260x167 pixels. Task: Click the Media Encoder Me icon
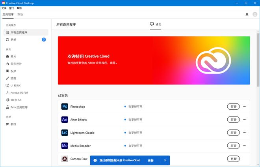click(65, 146)
